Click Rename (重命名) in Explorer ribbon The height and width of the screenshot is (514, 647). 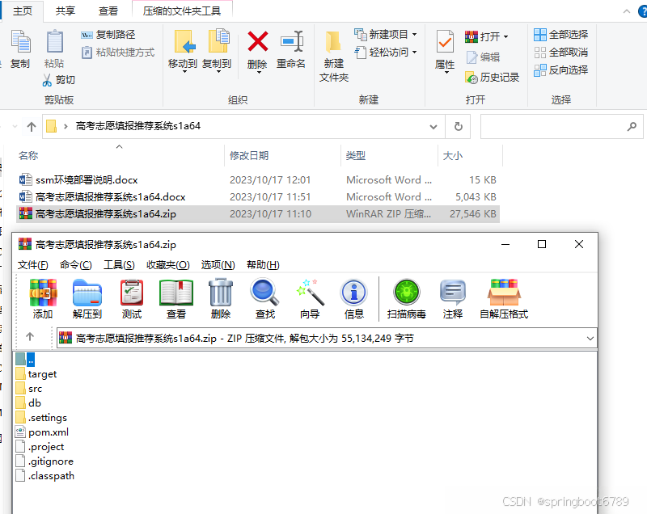[x=291, y=49]
